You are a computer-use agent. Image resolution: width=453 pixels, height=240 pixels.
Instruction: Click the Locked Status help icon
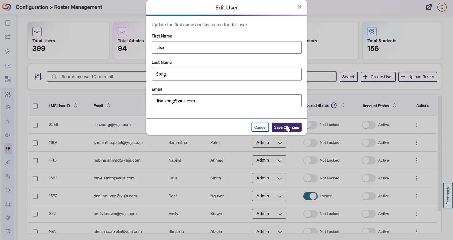(x=334, y=106)
